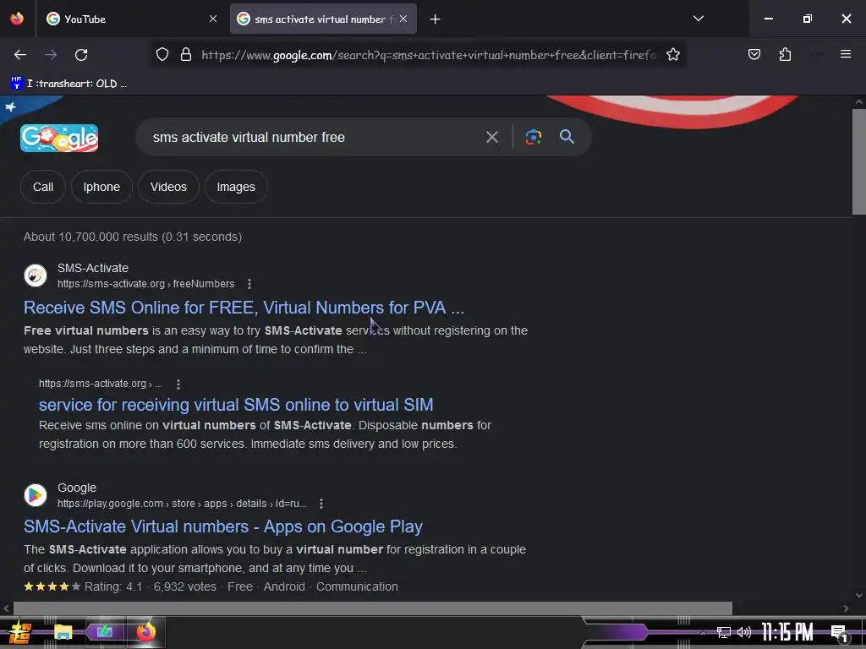This screenshot has width=866, height=649.
Task: Open SMS-Activate Virtual numbers Google Play link
Action: coord(223,526)
